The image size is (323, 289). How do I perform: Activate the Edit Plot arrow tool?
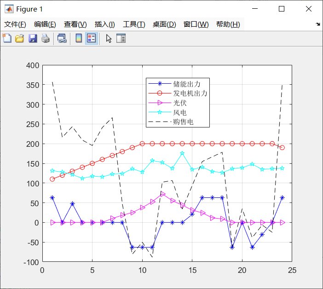coord(109,39)
